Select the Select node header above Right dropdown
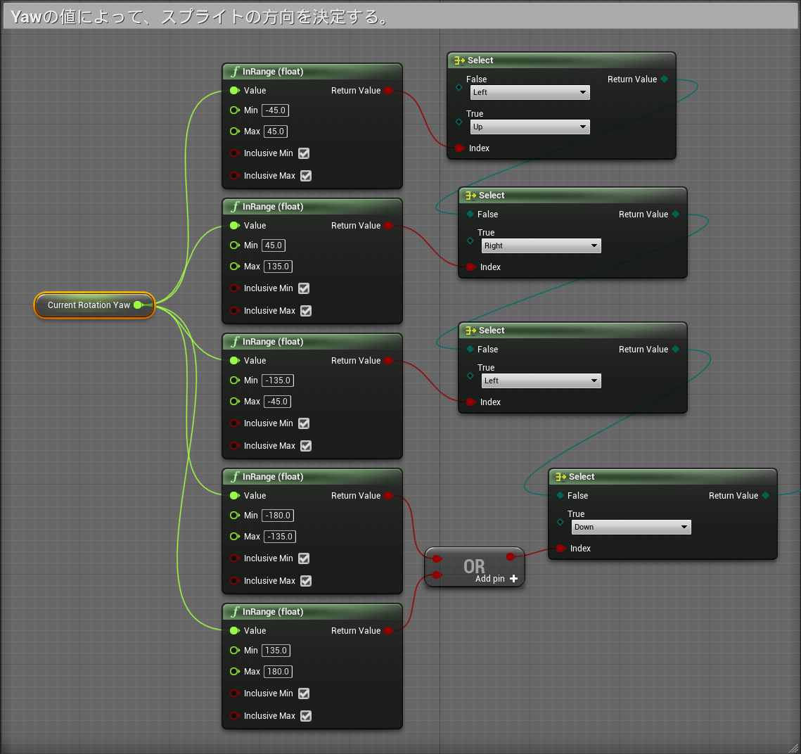 click(572, 195)
